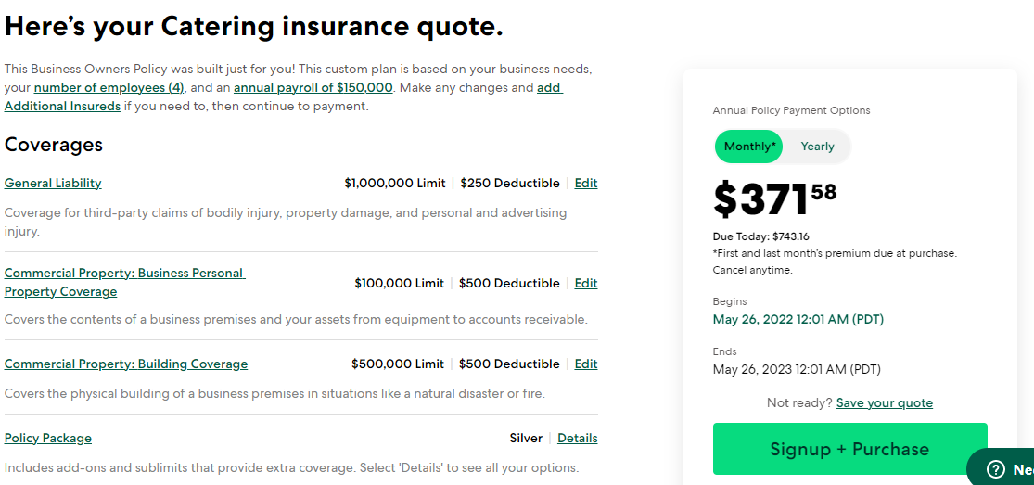
Task: Open the General Liability coverage link
Action: coord(53,184)
